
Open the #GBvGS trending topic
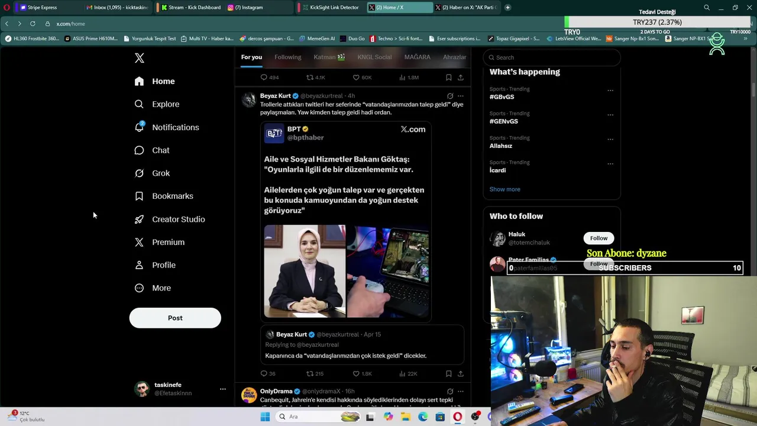502,97
